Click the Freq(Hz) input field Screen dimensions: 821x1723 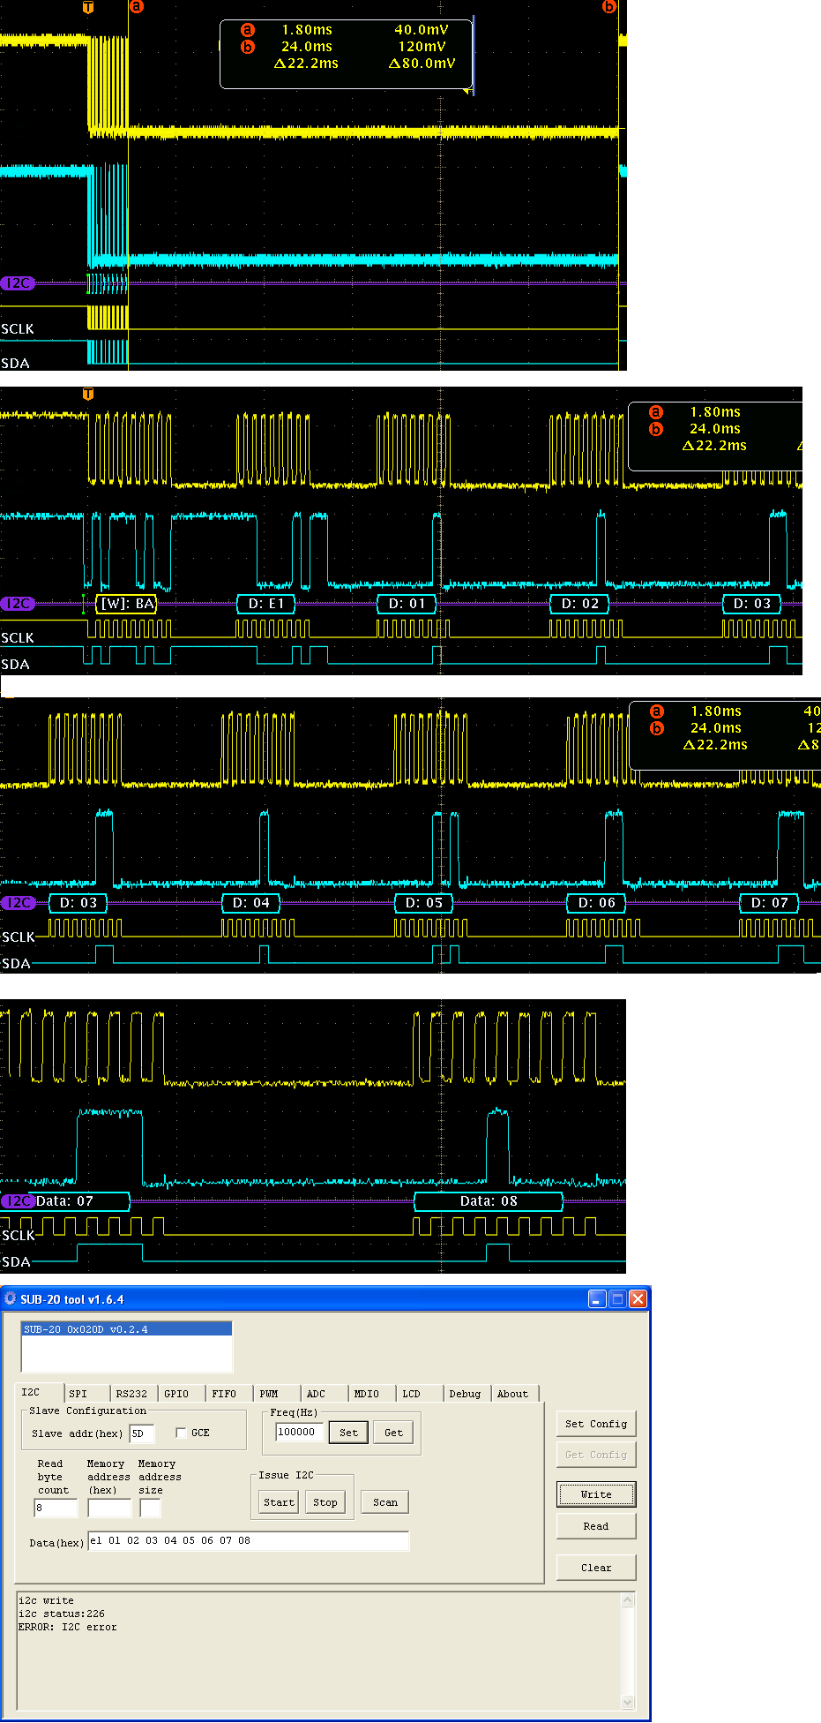coord(299,1433)
